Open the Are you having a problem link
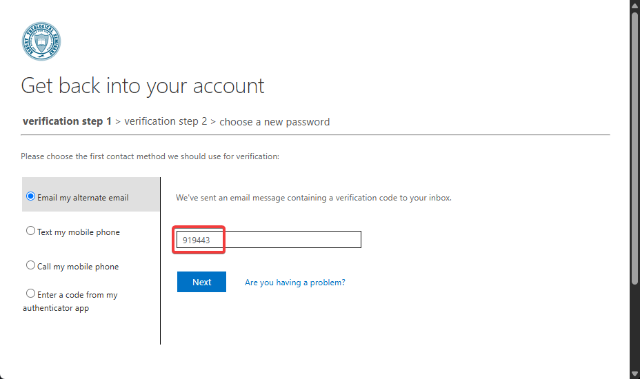Viewport: 640px width, 379px height. point(294,283)
